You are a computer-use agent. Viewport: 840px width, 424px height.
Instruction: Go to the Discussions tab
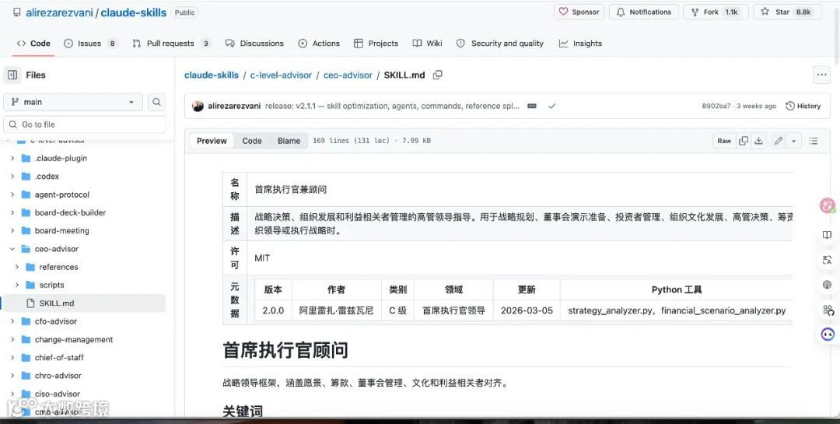(254, 44)
